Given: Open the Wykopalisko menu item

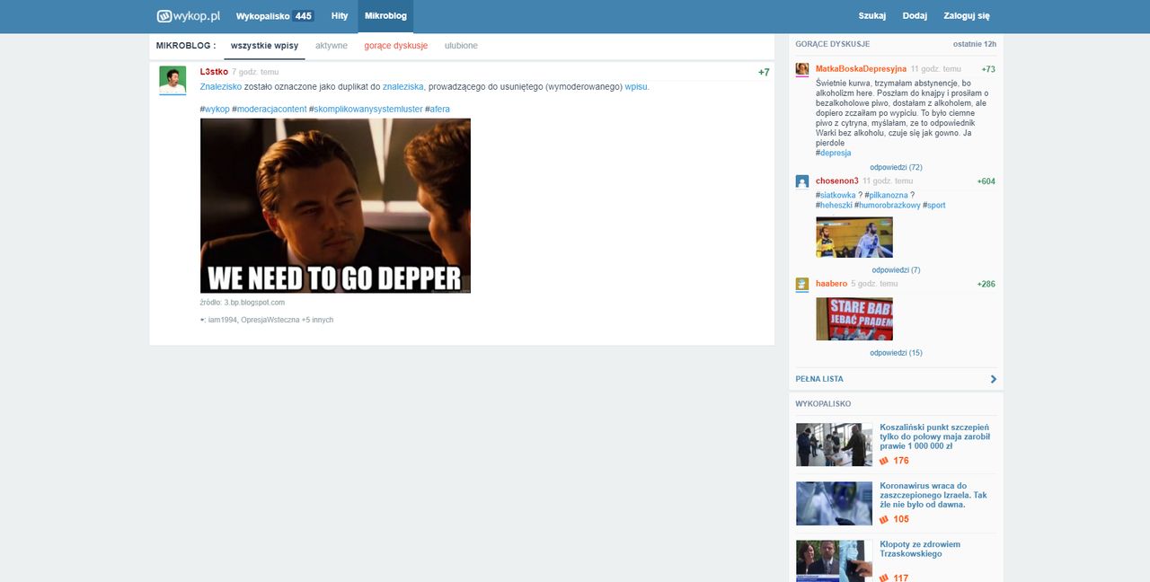Looking at the screenshot, I should [x=261, y=16].
